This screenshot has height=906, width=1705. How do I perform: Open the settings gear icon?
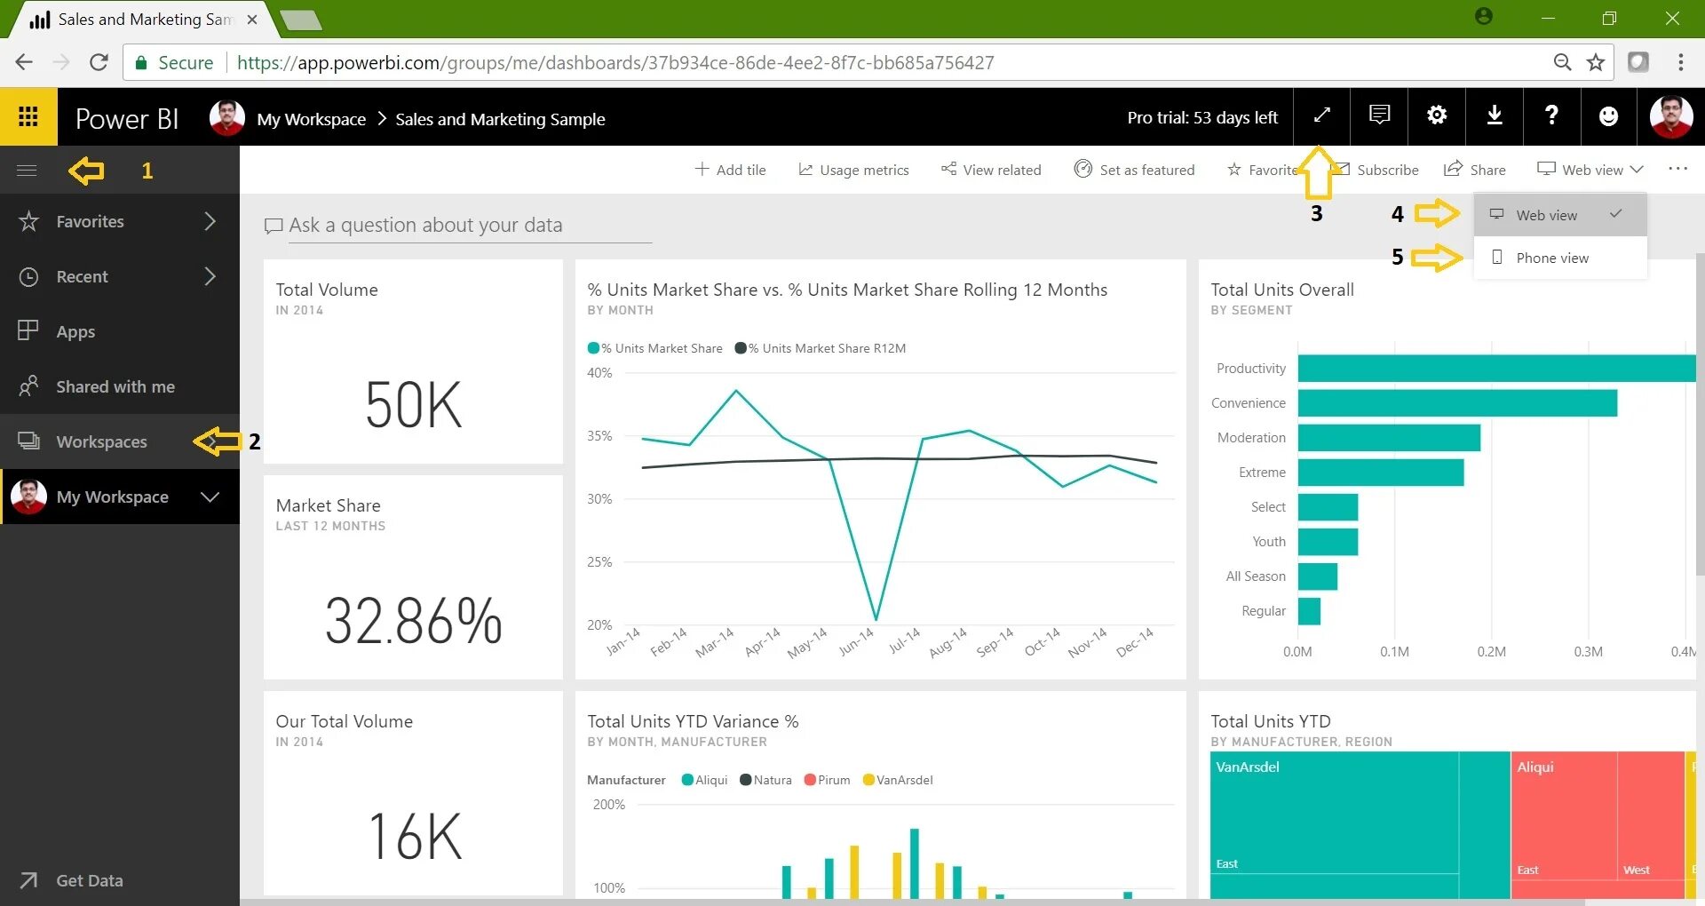tap(1437, 115)
